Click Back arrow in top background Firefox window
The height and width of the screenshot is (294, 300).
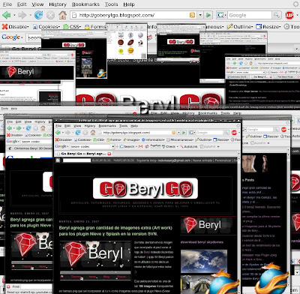[6, 15]
